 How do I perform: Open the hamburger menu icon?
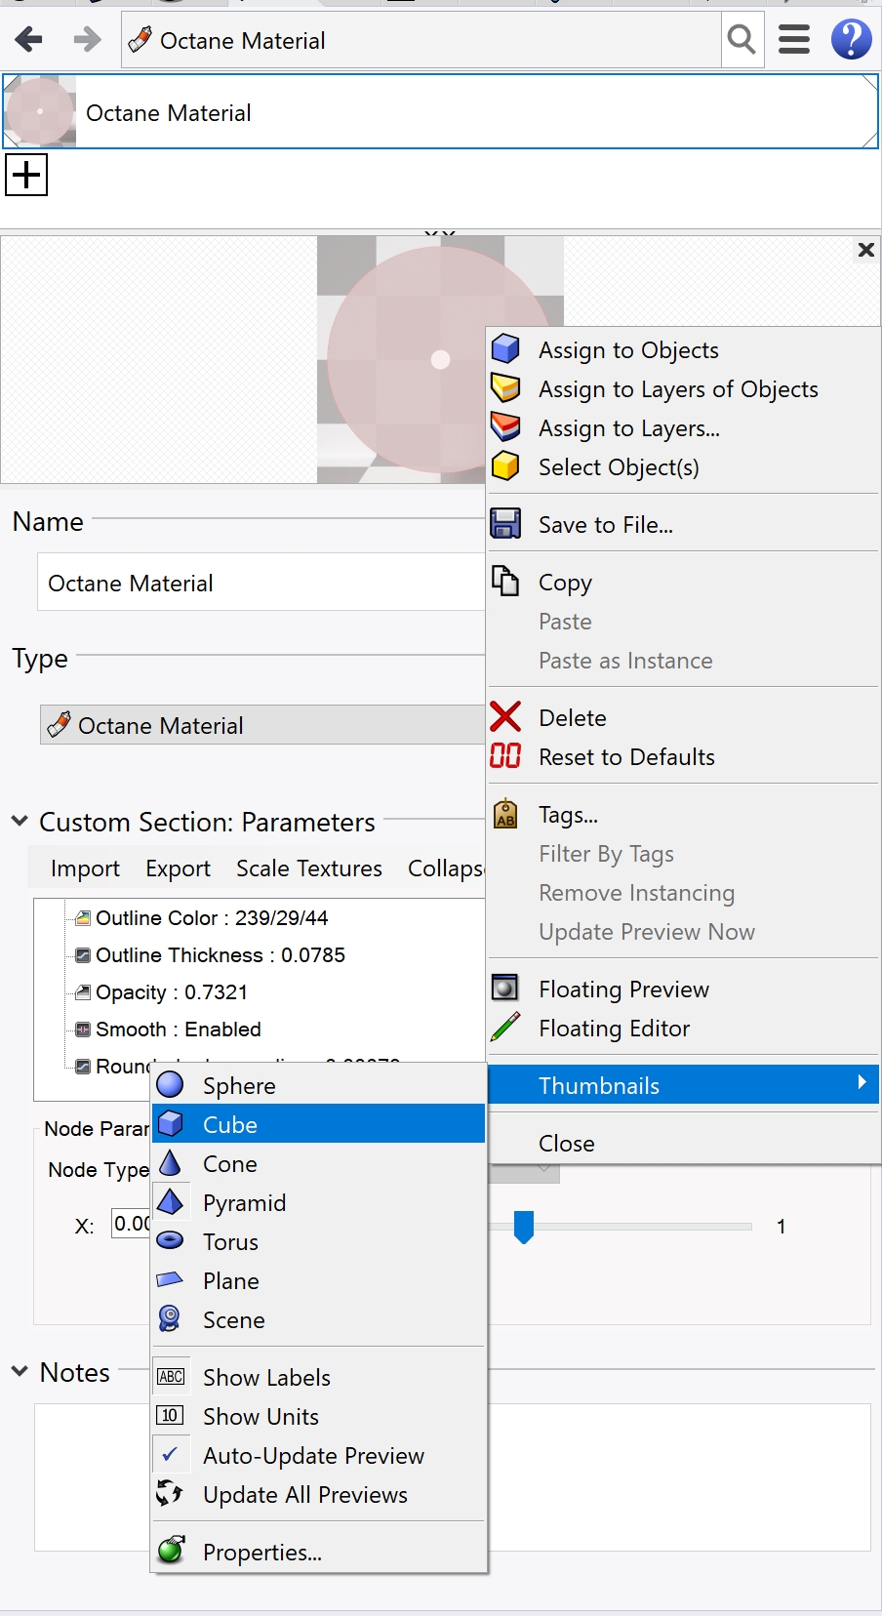(x=794, y=40)
